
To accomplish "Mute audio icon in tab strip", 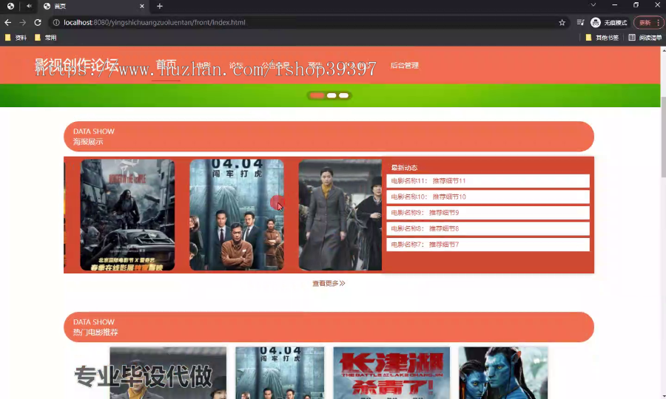I will [x=29, y=6].
